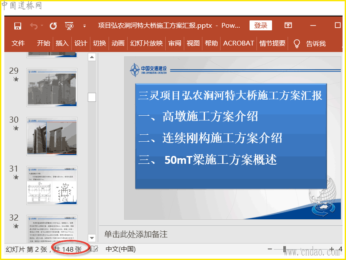Image resolution: width=346 pixels, height=260 pixels.
Task: Click text 三、50mT梁施工方案概述
Action: pos(208,159)
